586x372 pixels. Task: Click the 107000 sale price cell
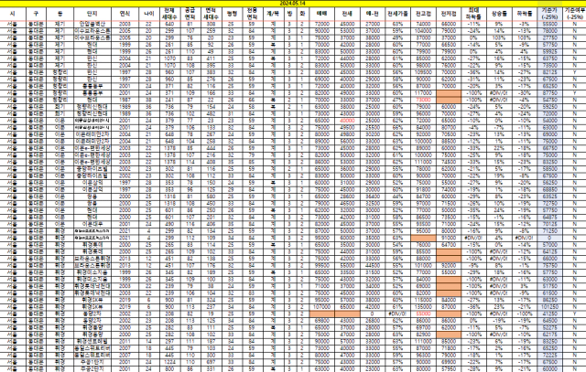(322, 307)
